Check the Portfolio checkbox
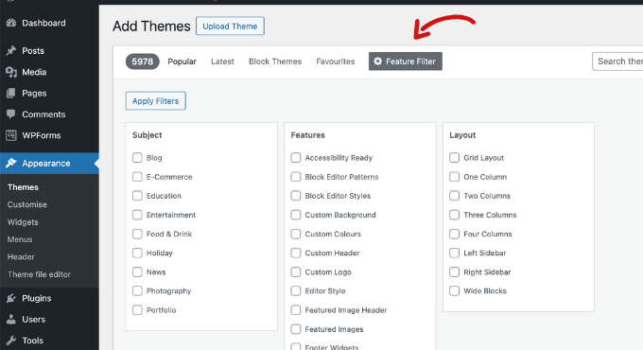This screenshot has width=643, height=350. coord(137,309)
